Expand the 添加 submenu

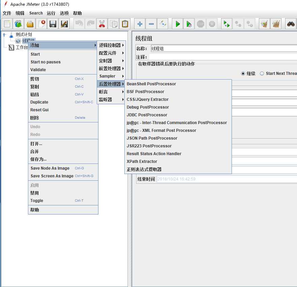pos(62,45)
